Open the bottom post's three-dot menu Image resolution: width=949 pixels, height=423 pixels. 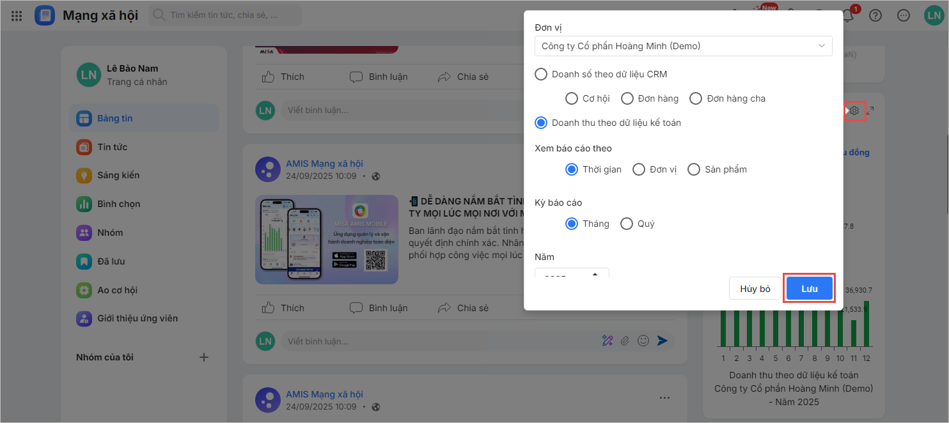[x=664, y=398]
